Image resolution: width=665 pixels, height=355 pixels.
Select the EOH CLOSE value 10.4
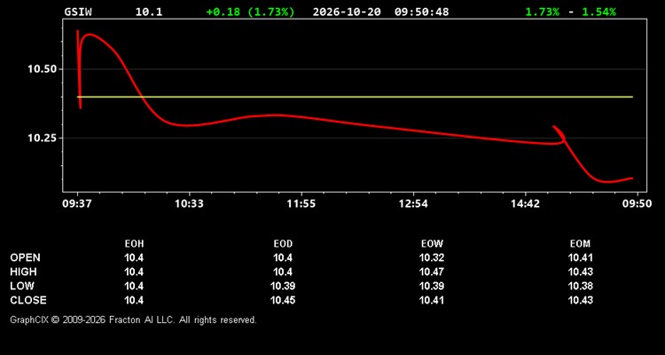click(x=134, y=300)
